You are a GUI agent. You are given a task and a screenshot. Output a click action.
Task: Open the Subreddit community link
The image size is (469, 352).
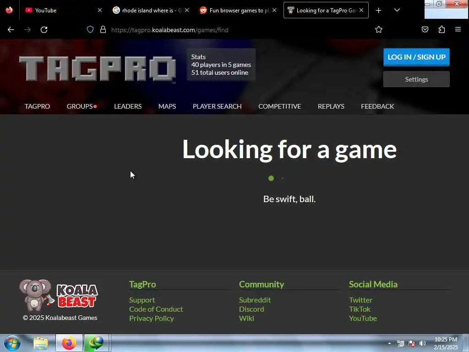[255, 300]
